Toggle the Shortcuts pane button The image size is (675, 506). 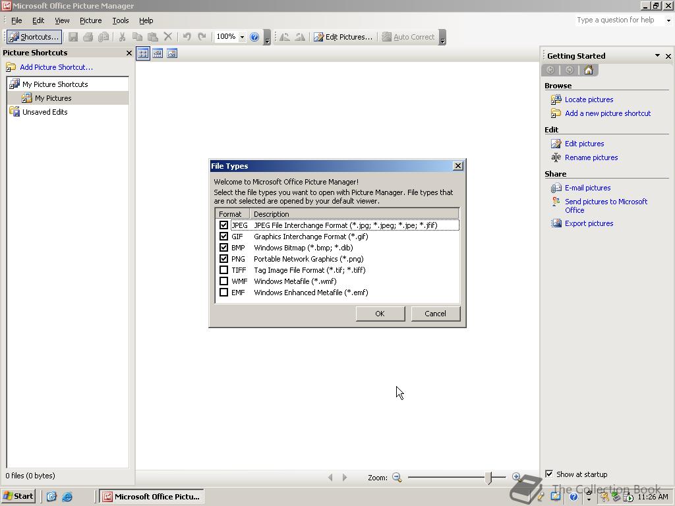(34, 37)
